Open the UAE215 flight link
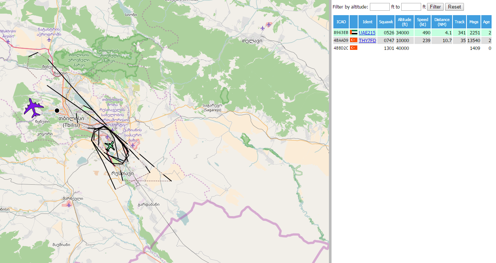This screenshot has height=263, width=496. point(367,33)
